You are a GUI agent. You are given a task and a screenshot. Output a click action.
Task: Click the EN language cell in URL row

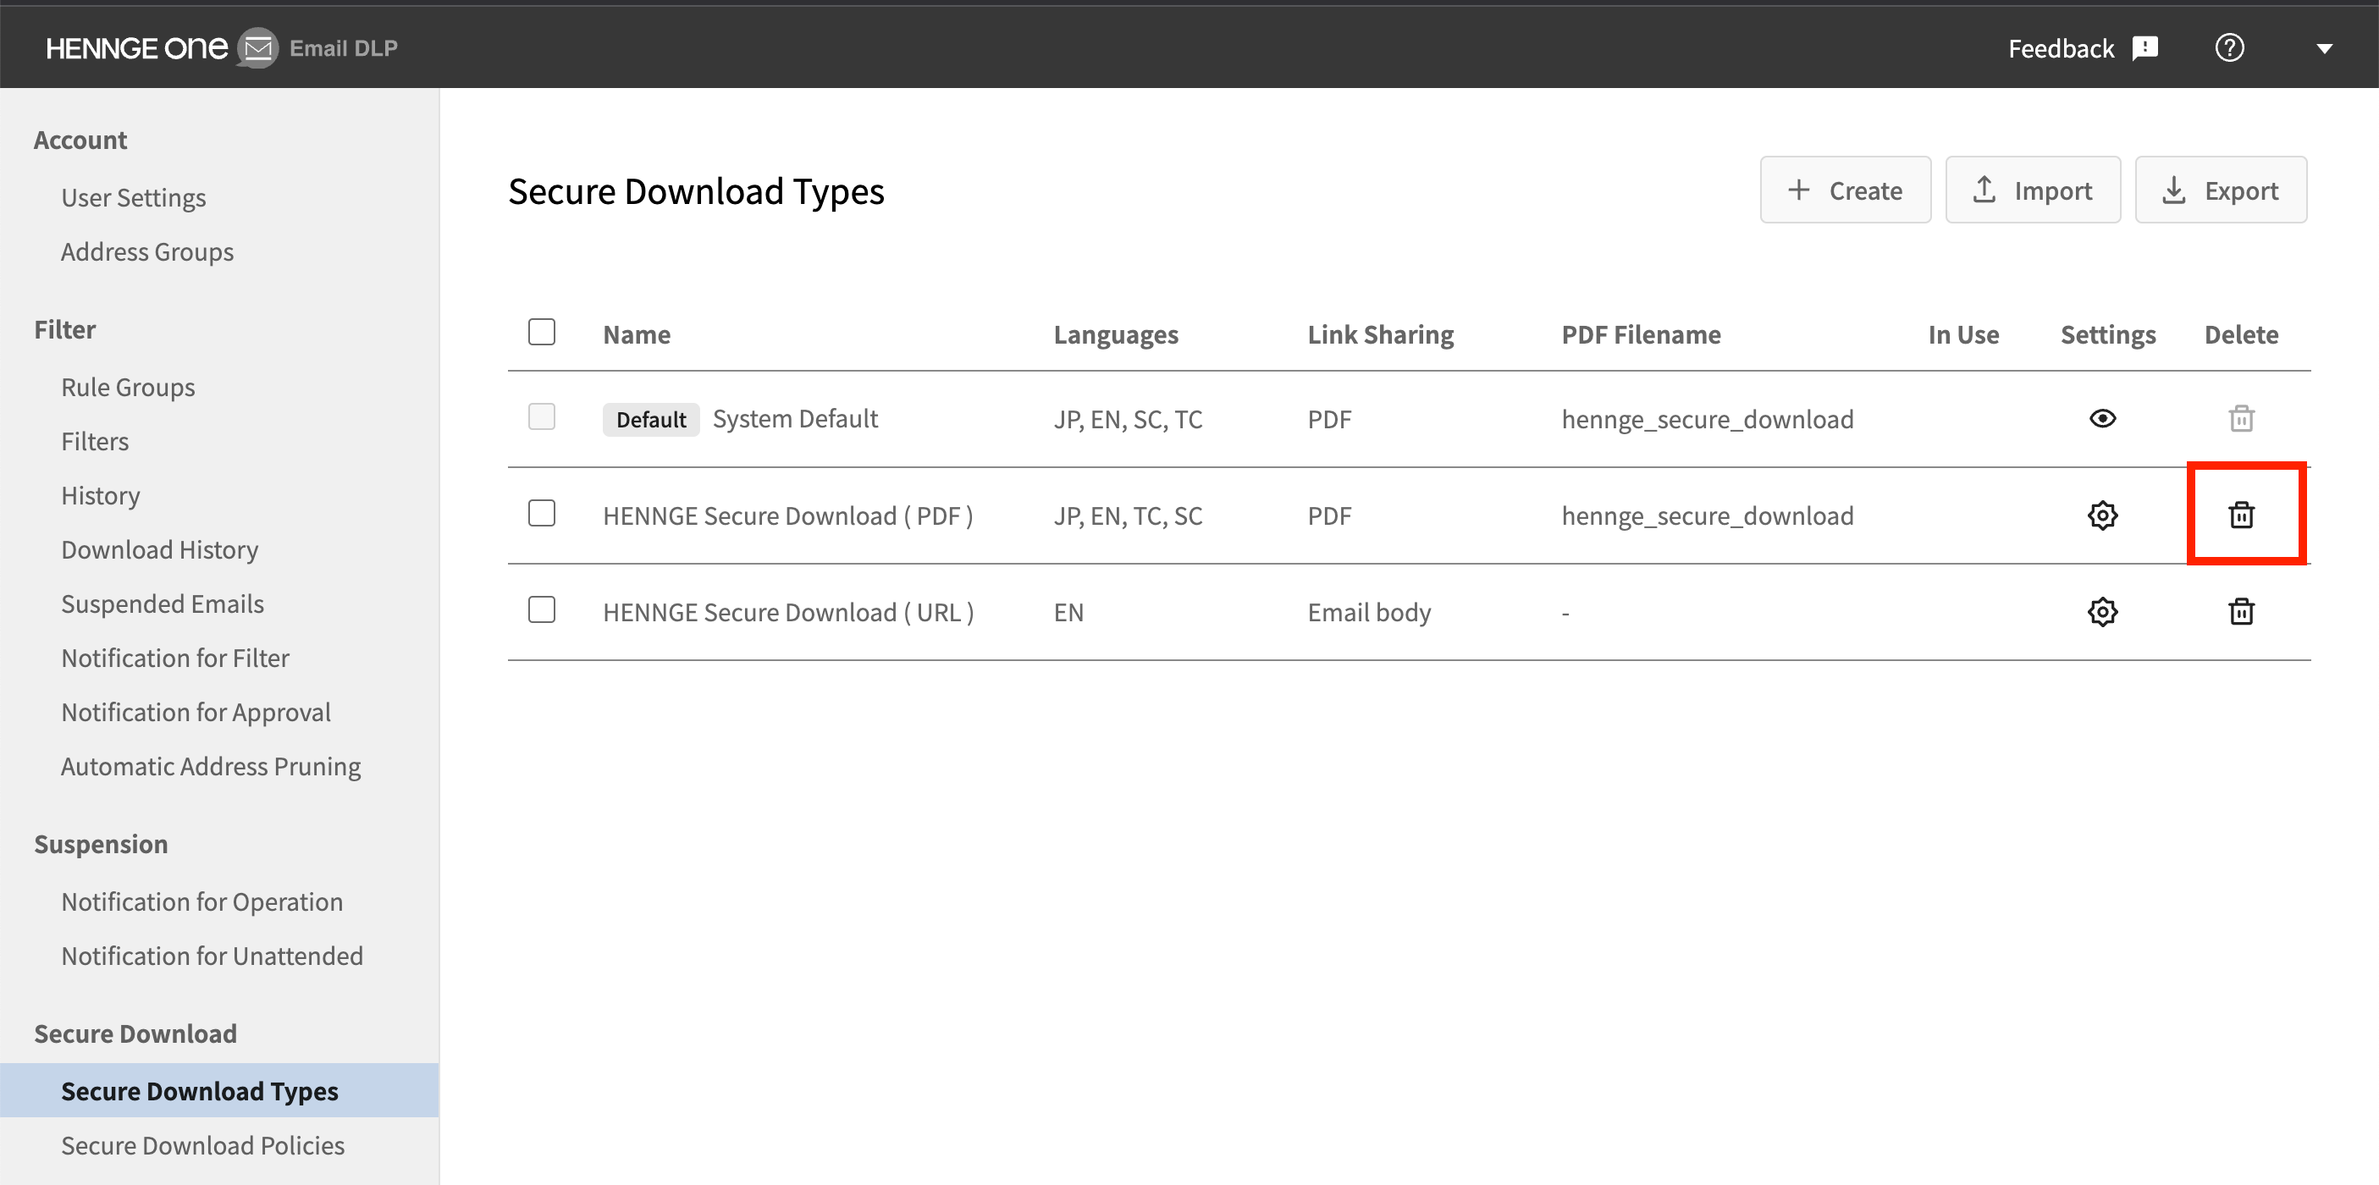point(1068,612)
